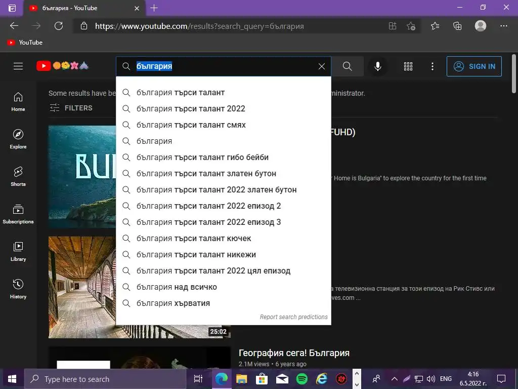This screenshot has height=389, width=518.
Task: Open the Favorites list
Action: tap(435, 26)
